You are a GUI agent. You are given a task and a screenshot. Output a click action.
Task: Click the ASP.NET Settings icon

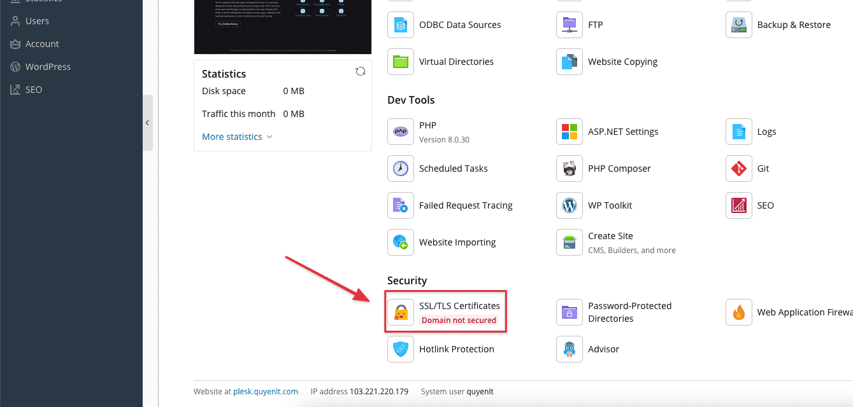click(x=570, y=132)
